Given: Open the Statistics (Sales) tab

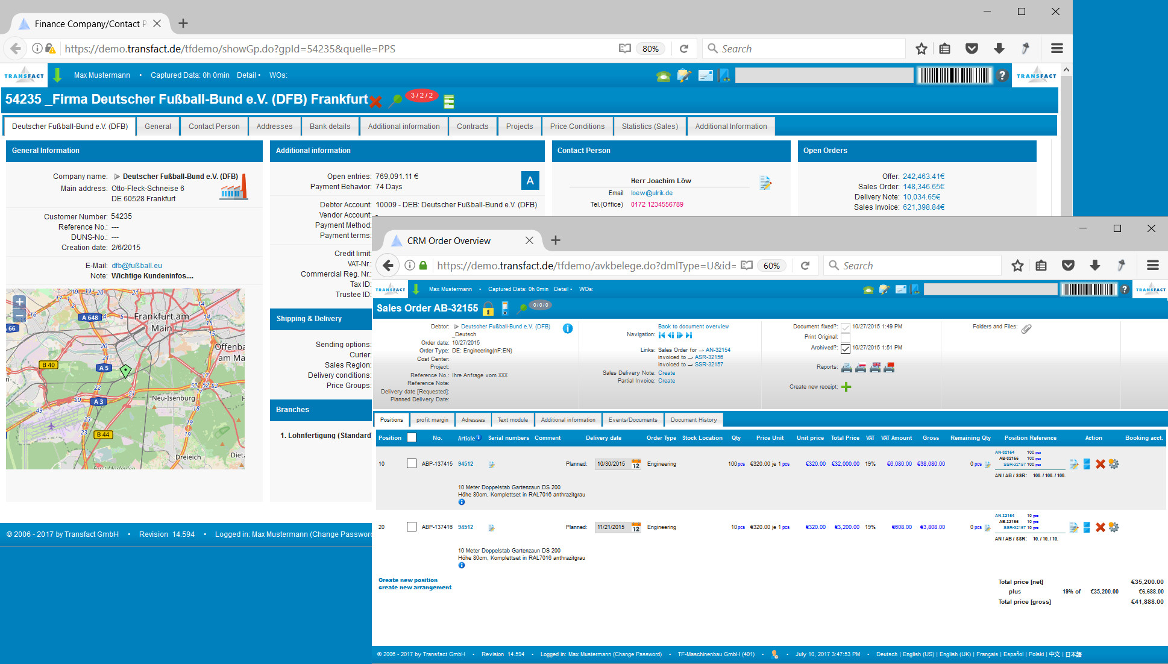Looking at the screenshot, I should (x=650, y=127).
